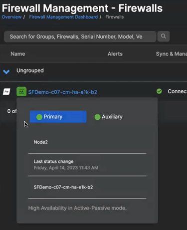Open the Overview breadcrumb link

coord(11,17)
